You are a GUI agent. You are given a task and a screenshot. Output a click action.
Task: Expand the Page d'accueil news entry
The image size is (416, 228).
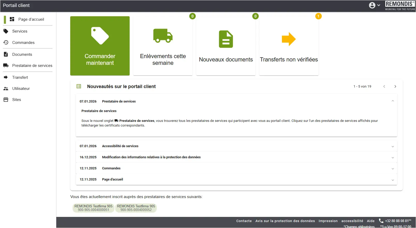(393, 180)
